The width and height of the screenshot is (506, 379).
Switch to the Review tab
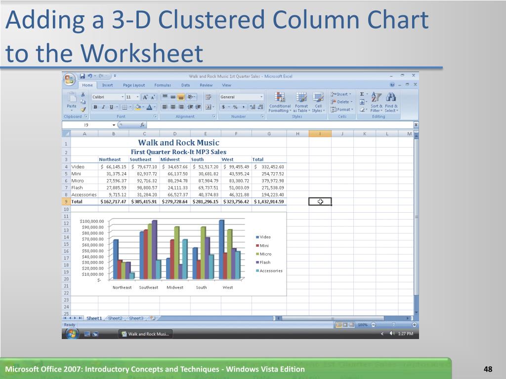tap(206, 85)
